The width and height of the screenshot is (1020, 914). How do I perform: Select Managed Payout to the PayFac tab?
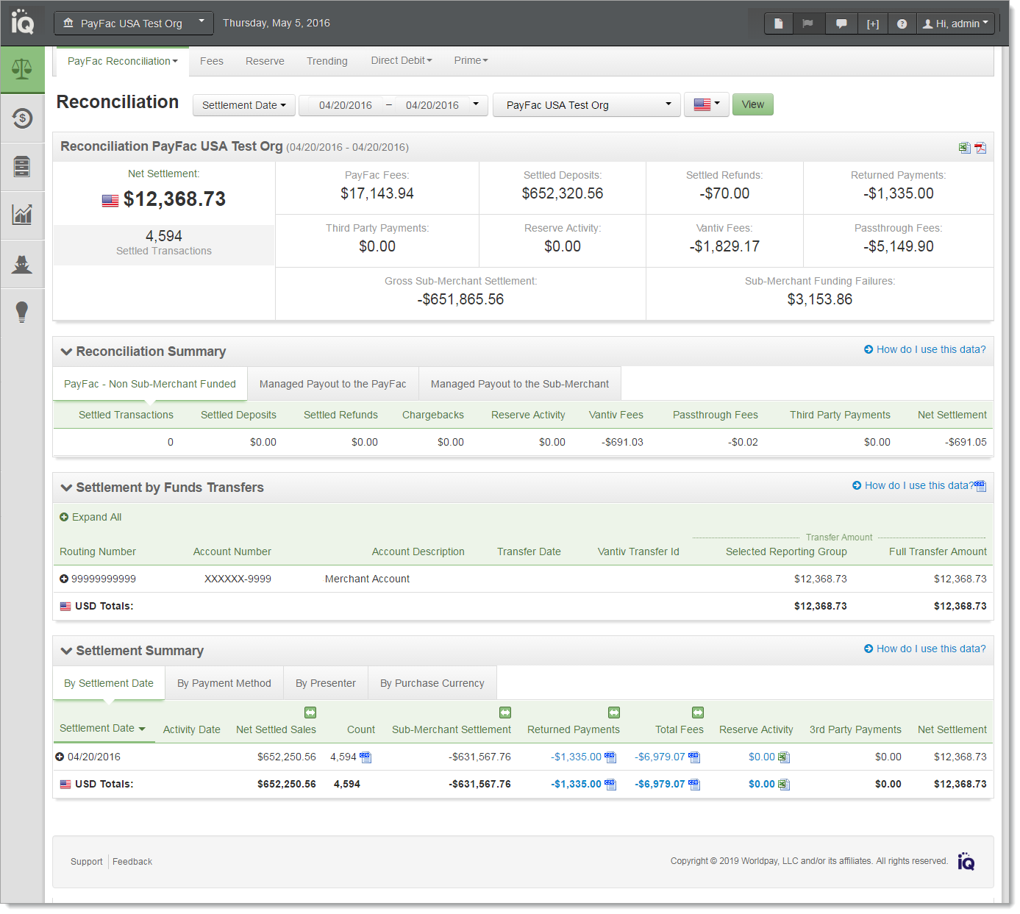(x=333, y=384)
